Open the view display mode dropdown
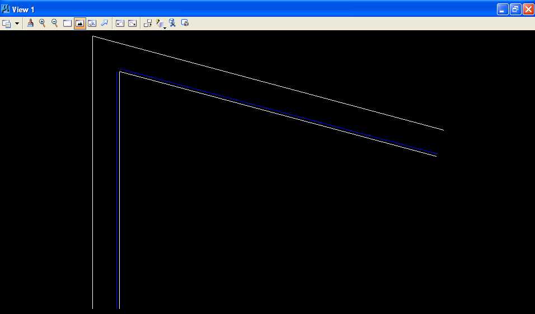535x314 pixels. coord(161,24)
